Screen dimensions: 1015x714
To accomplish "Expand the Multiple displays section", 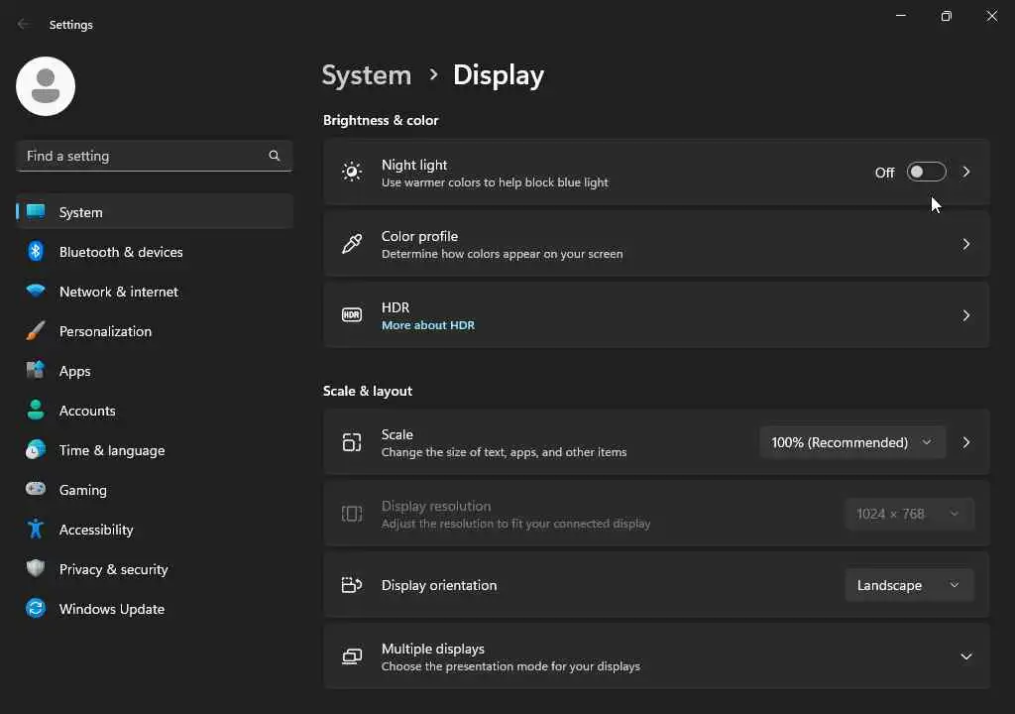I will tap(965, 656).
